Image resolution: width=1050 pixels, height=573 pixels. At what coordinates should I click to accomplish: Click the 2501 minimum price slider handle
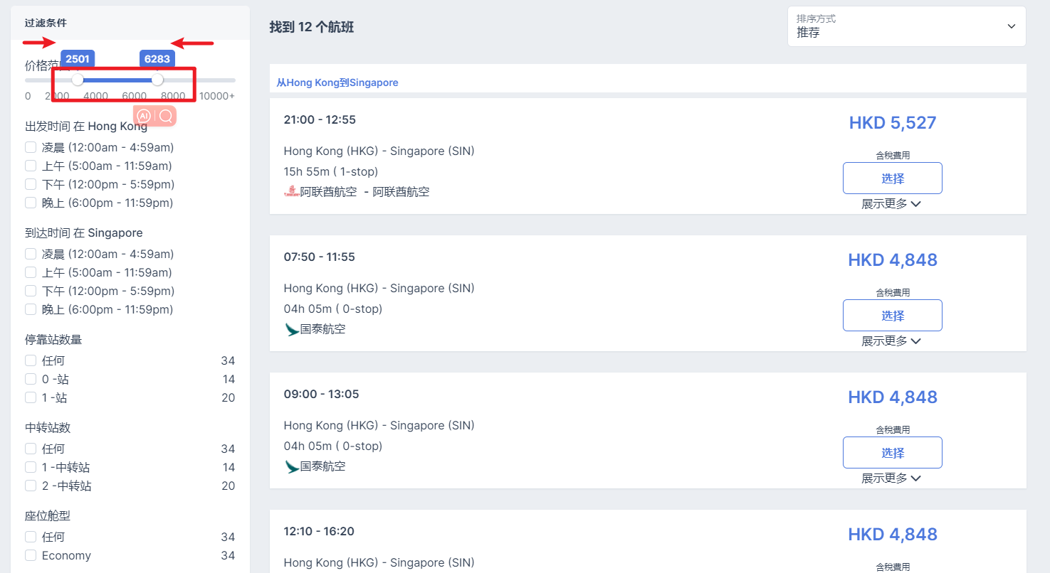point(78,80)
